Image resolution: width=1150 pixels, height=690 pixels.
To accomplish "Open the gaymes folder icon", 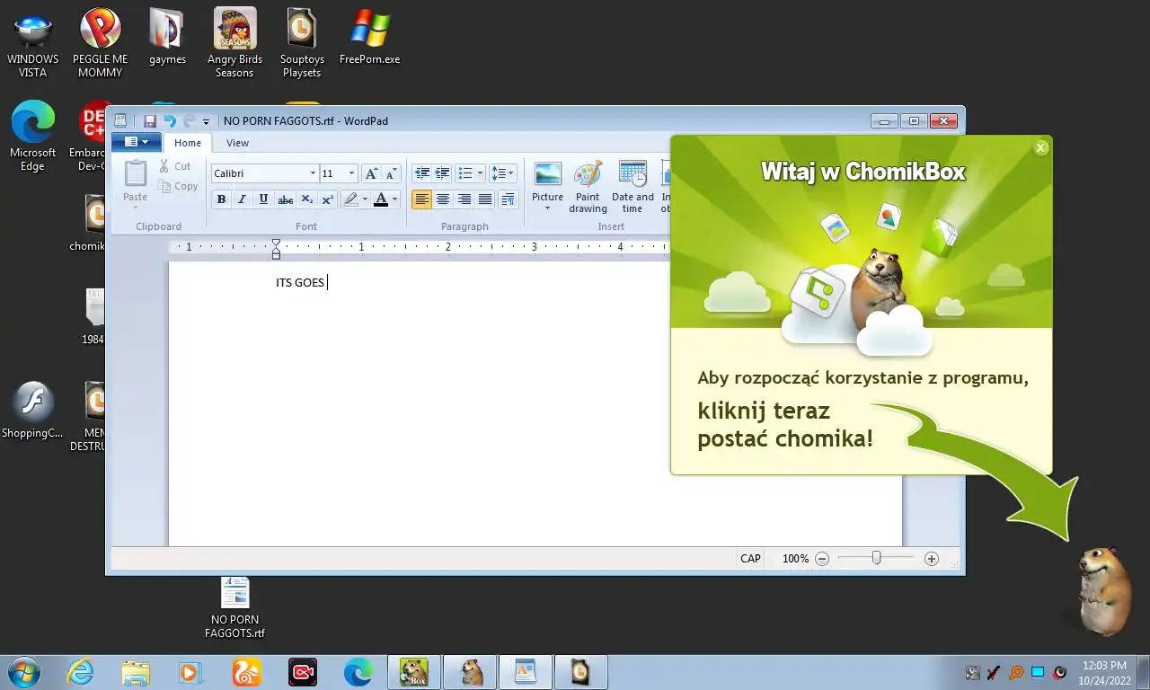I will pos(167,38).
